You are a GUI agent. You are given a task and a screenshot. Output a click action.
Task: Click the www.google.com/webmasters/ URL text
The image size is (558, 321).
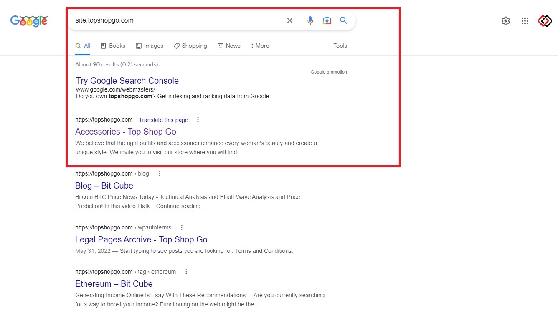click(x=115, y=89)
